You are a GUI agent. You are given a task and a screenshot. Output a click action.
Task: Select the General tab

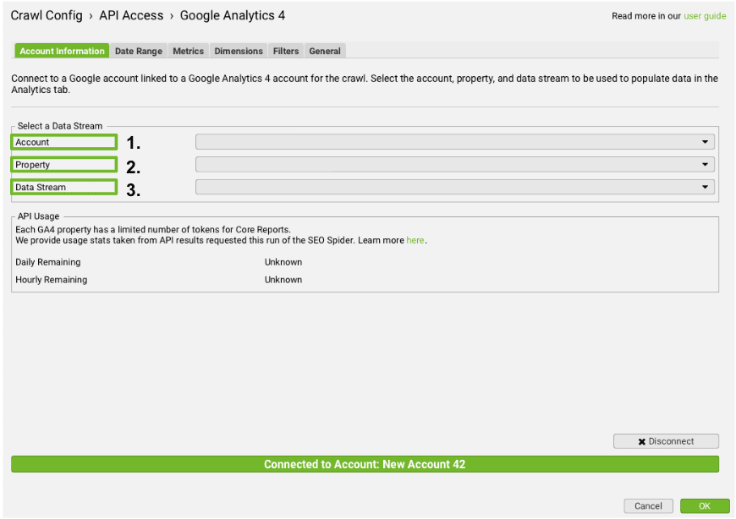click(x=325, y=51)
